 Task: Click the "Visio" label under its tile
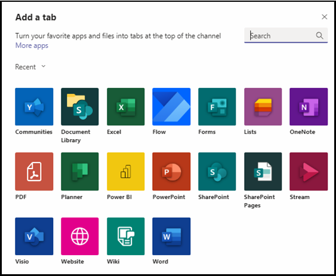pyautogui.click(x=22, y=262)
